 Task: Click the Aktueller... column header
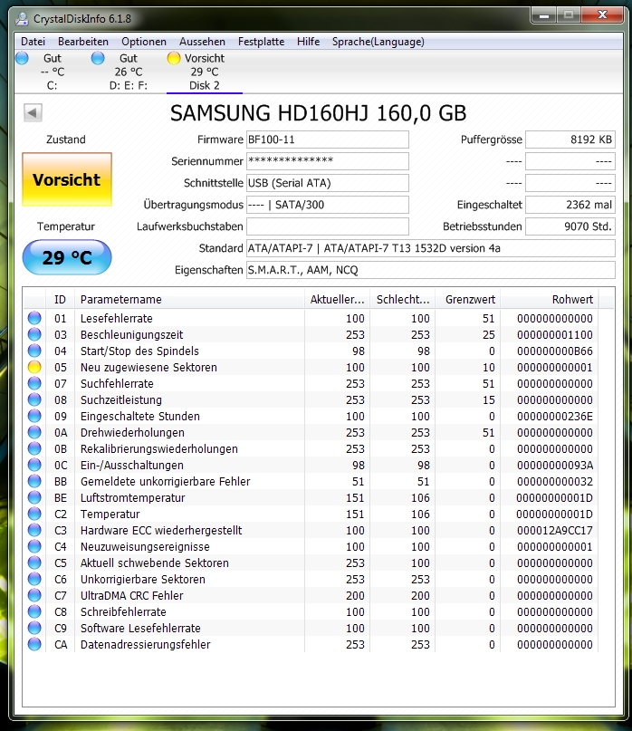(337, 299)
